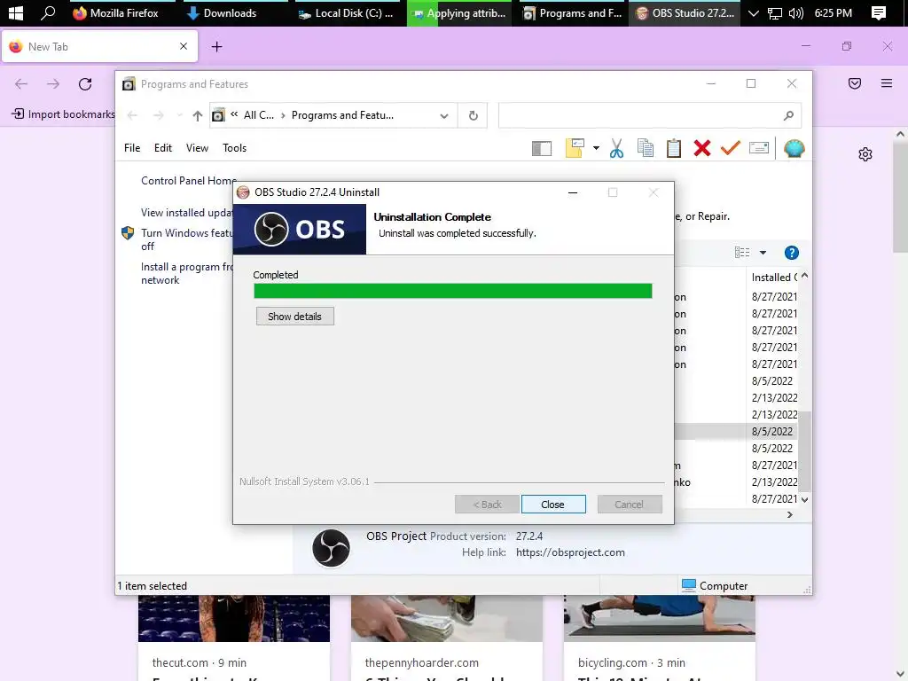Open Edit menu in Programs and Features
Image resolution: width=908 pixels, height=681 pixels.
click(163, 148)
